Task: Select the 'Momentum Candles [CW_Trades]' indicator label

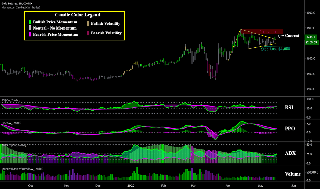Action: coord(21,7)
